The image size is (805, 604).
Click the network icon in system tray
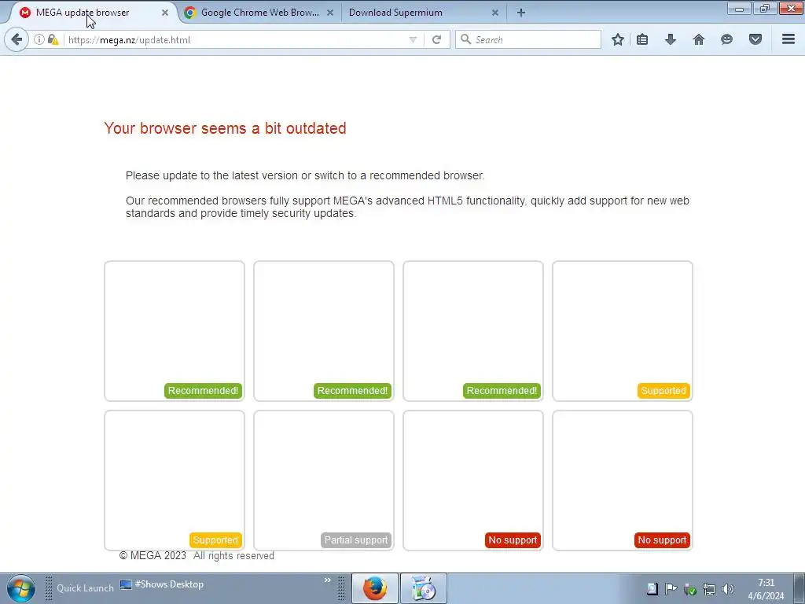709,589
